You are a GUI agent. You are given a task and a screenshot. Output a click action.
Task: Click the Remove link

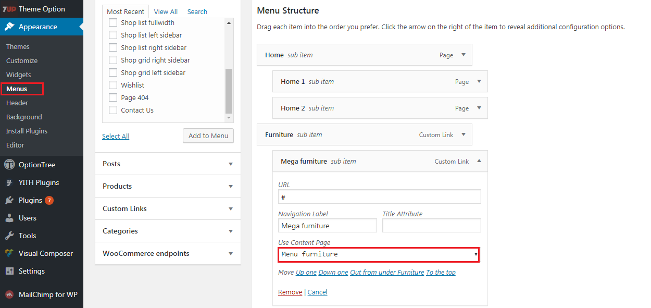[290, 292]
